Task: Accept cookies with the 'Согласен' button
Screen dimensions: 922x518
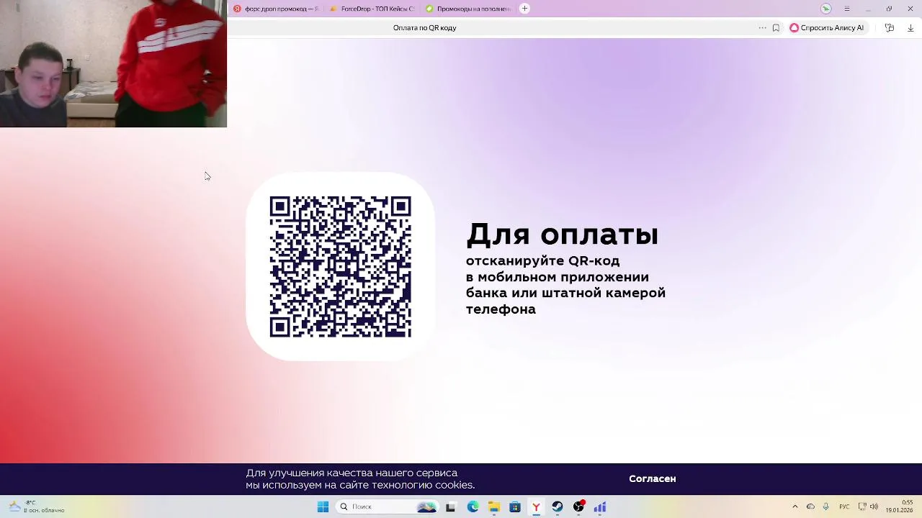Action: click(652, 478)
